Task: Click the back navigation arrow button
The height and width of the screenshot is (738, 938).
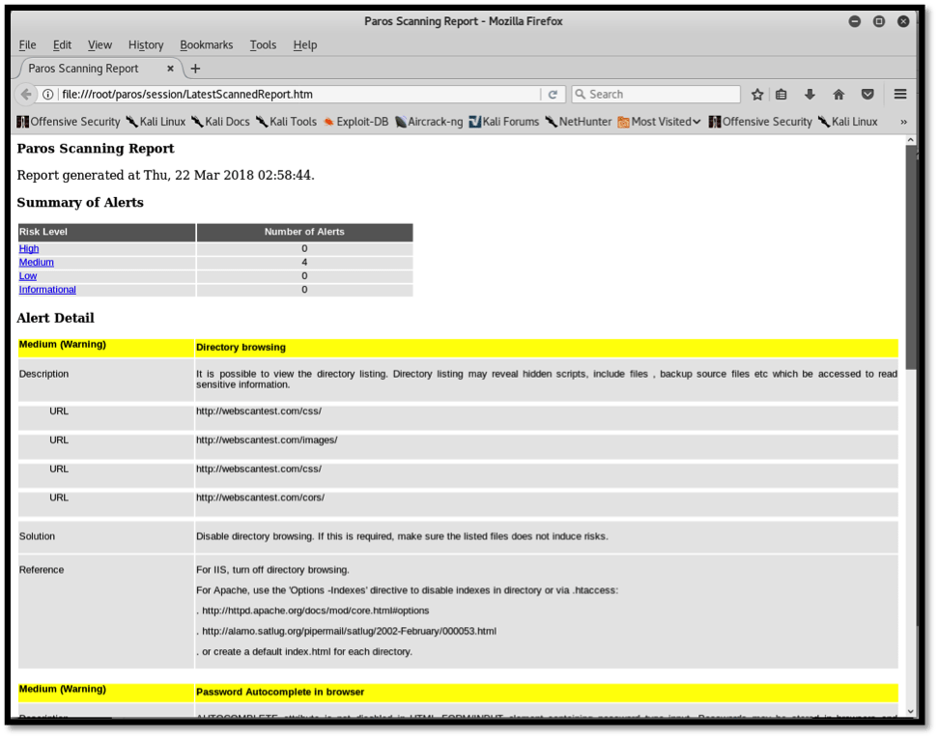Action: (26, 95)
